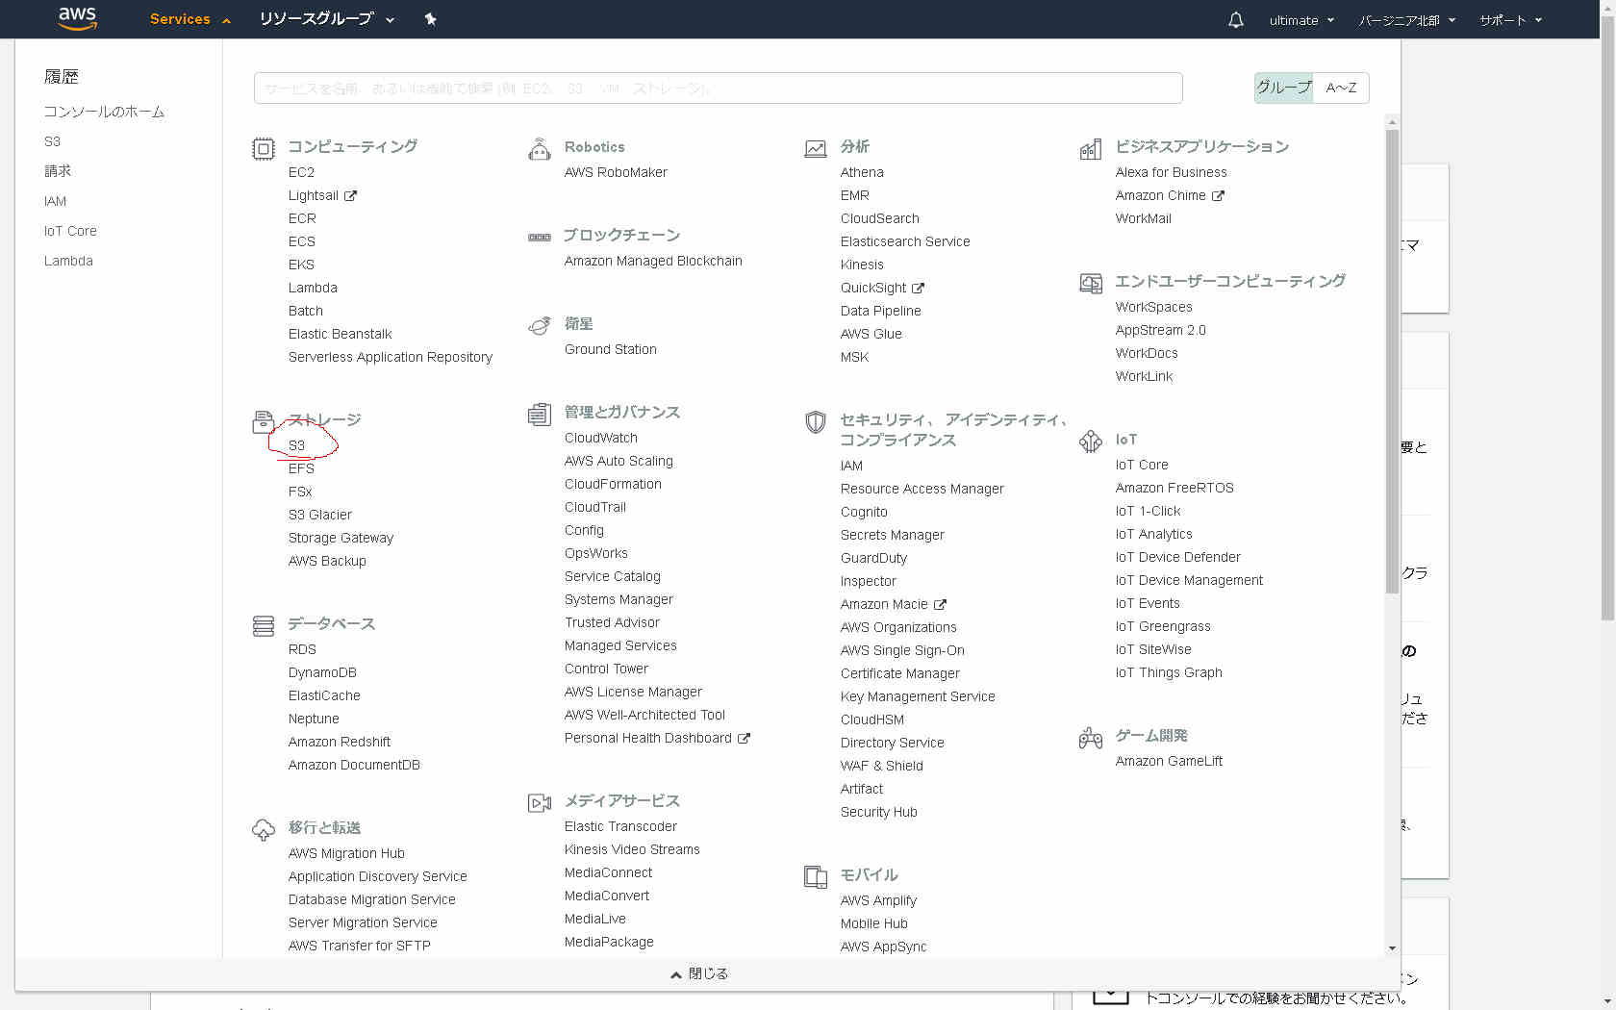Open IoT Greengrass service link
Screen dimensions: 1616x1010
(x=1163, y=626)
